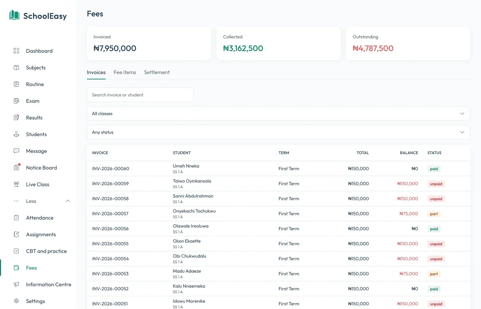Open the Notice Board page link
This screenshot has width=481, height=309.
pyautogui.click(x=41, y=168)
